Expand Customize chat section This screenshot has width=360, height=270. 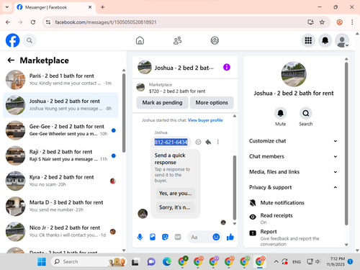(294, 141)
